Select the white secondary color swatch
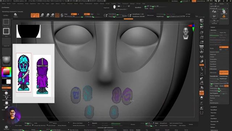The height and width of the screenshot is (131, 232). (9, 82)
